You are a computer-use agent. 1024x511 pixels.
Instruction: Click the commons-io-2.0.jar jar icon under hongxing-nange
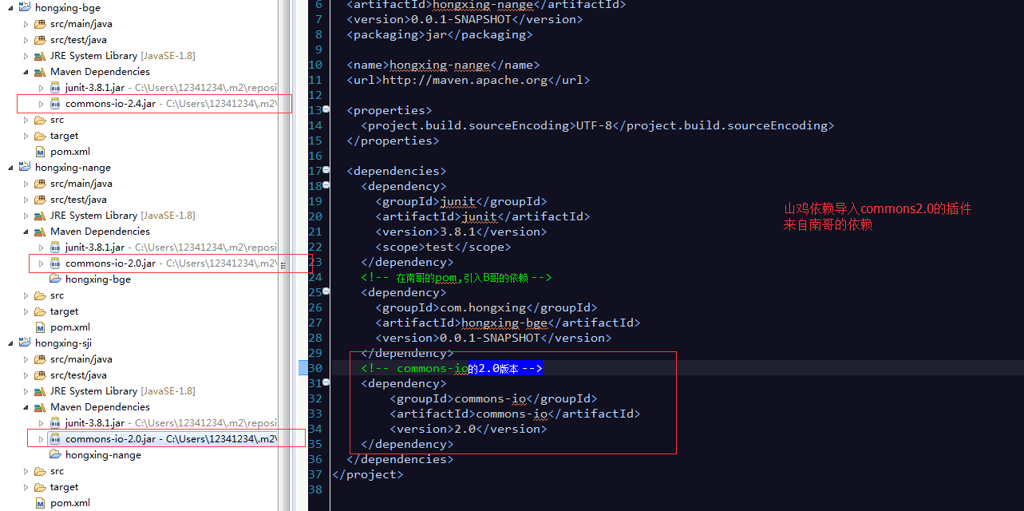55,263
